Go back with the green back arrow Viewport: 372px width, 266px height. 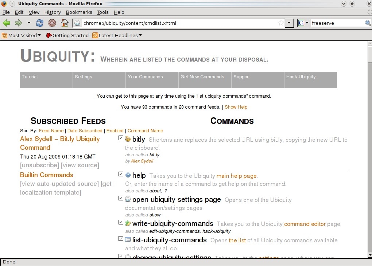7,23
